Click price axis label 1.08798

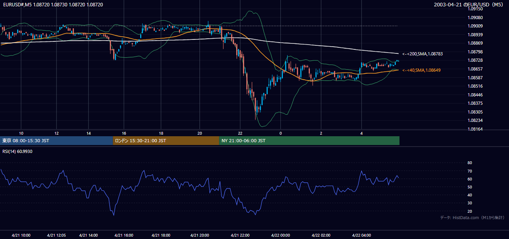(x=475, y=52)
